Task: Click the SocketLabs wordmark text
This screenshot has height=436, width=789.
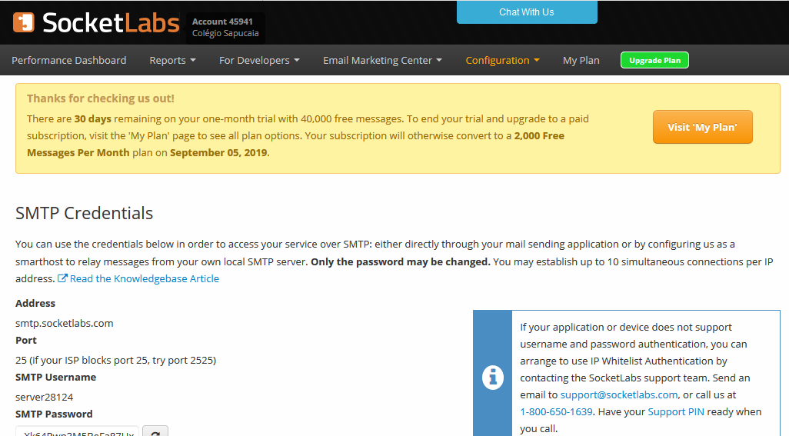Action: pos(111,22)
